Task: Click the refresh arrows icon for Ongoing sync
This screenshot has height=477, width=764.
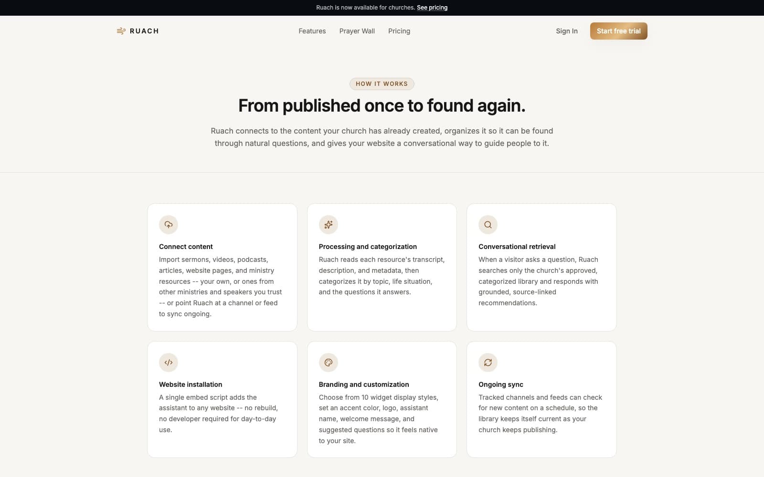Action: coord(488,363)
